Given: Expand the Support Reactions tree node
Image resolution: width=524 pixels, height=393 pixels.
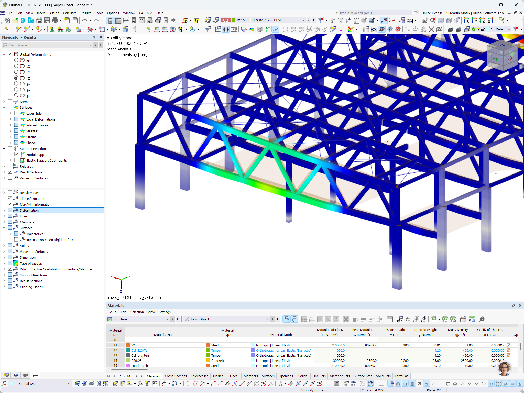Looking at the screenshot, I should (4, 148).
